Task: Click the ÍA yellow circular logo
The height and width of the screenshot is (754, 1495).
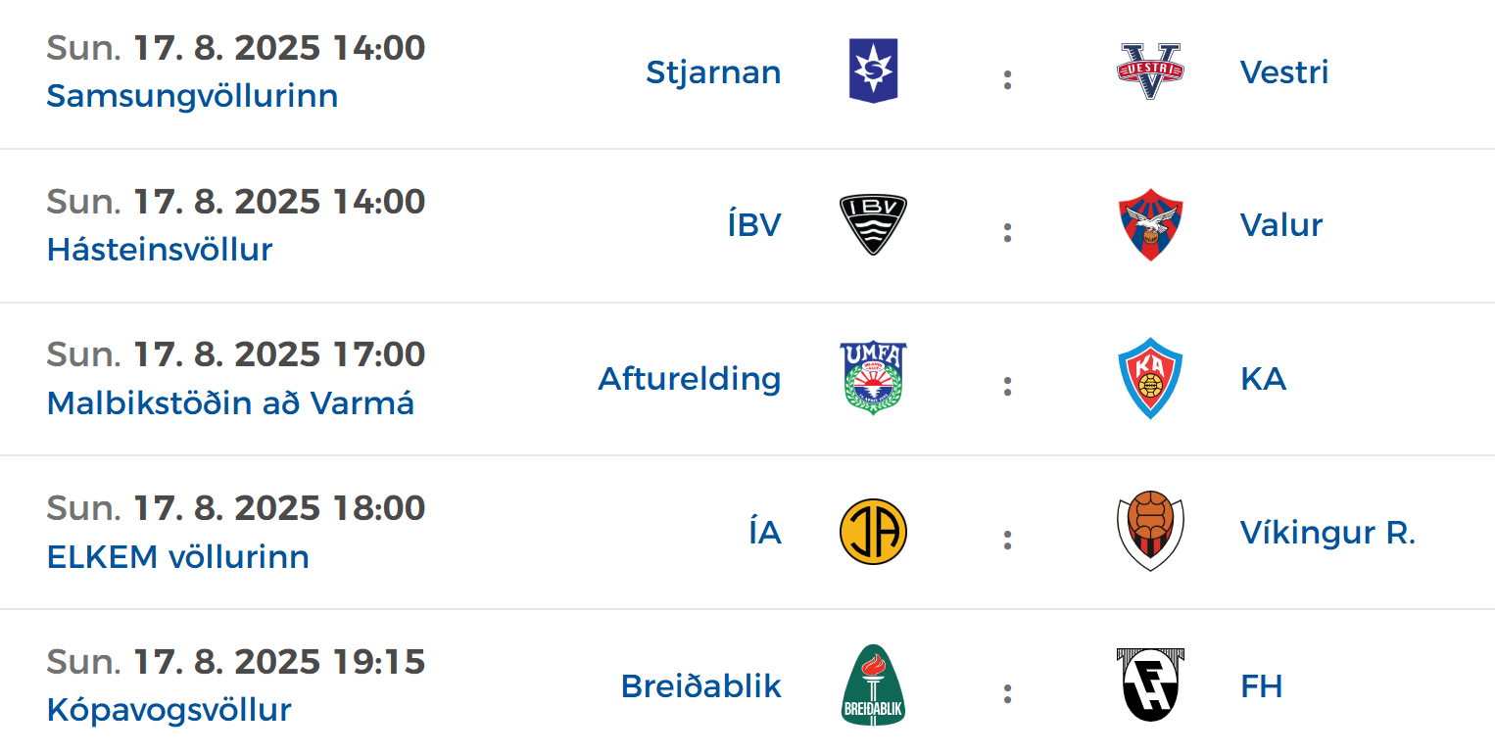Action: [x=873, y=532]
